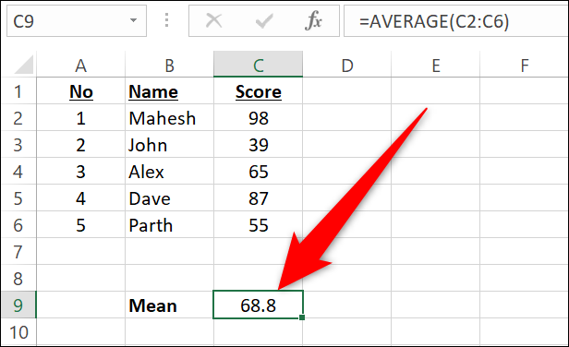Image resolution: width=569 pixels, height=347 pixels.
Task: Select row 1 header
Action: click(x=18, y=90)
